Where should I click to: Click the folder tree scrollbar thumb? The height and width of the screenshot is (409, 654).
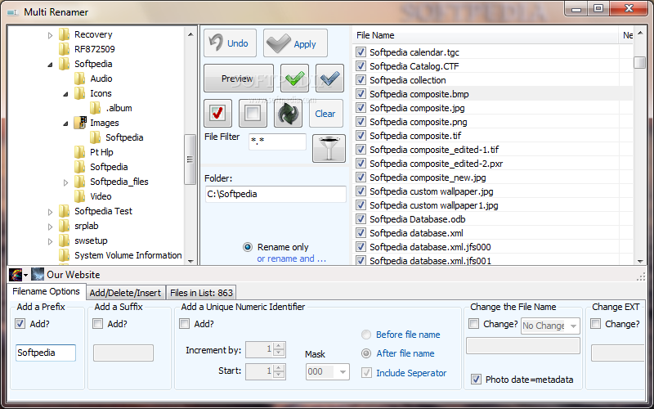pos(190,159)
